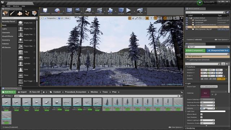Click the Player Start icon
Image resolution: width=231 pixels, height=130 pixels.
pyautogui.click(x=21, y=46)
